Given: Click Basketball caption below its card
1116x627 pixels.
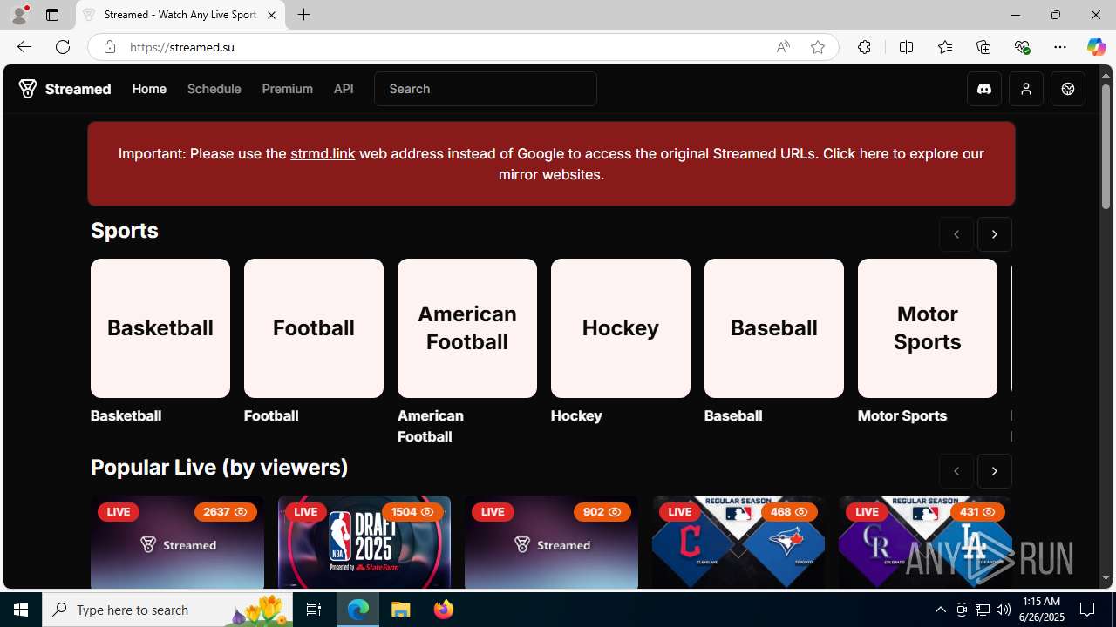Looking at the screenshot, I should click(126, 415).
